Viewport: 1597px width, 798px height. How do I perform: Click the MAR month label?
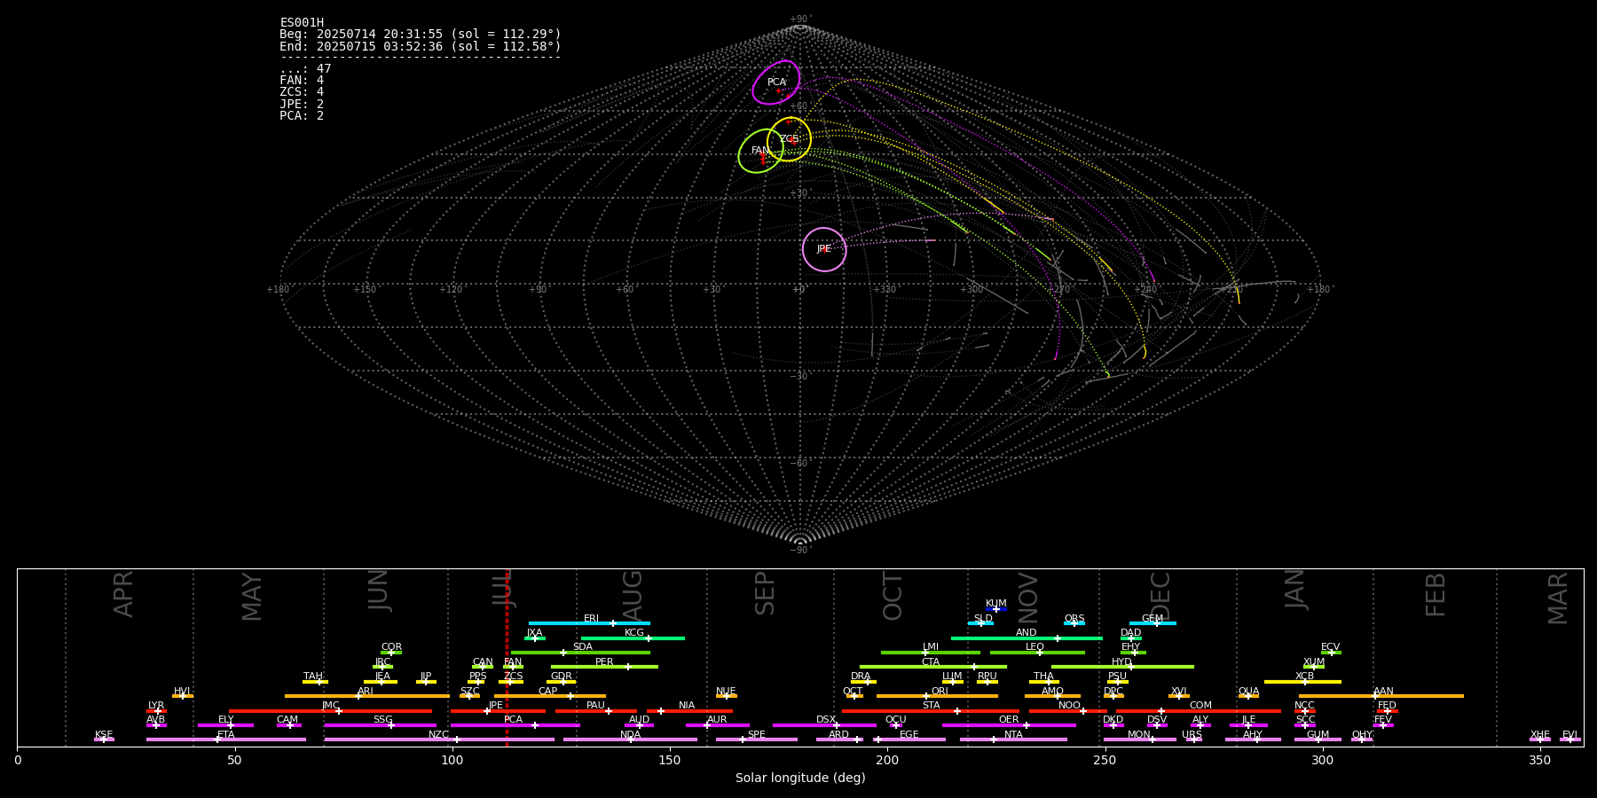pos(1558,598)
